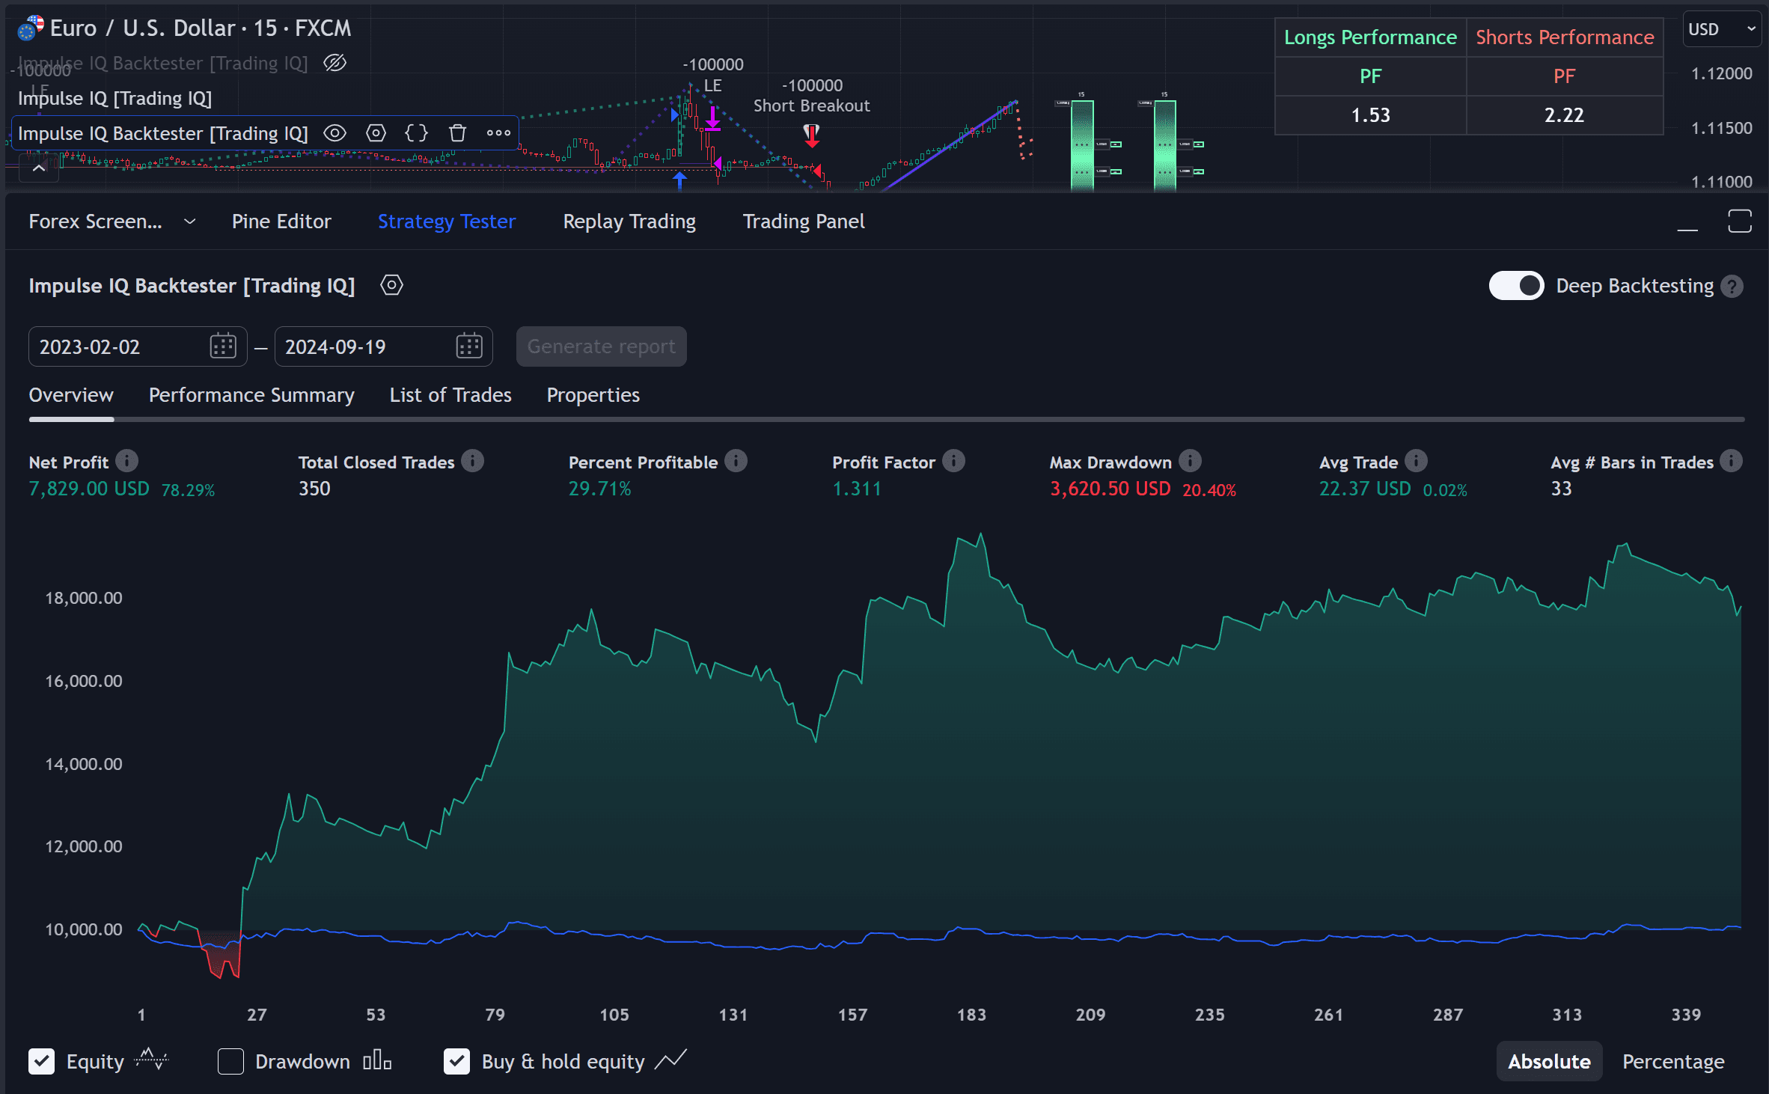Image resolution: width=1769 pixels, height=1094 pixels.
Task: Show Deep Backtesting help question mark
Action: tap(1732, 287)
